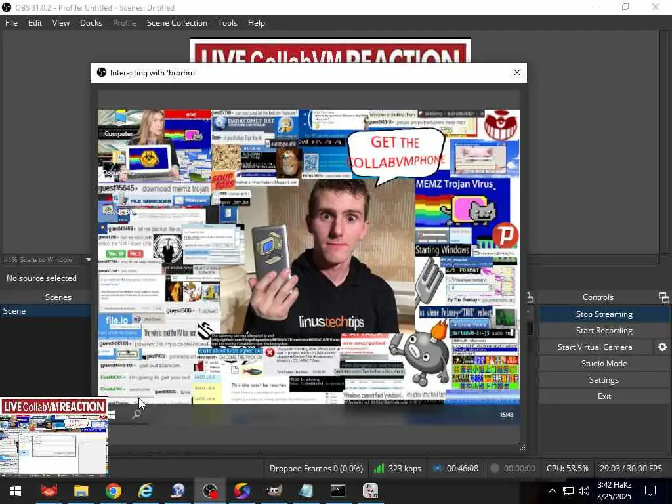Open File Explorer from the taskbar
Image resolution: width=672 pixels, height=504 pixels.
tap(81, 491)
